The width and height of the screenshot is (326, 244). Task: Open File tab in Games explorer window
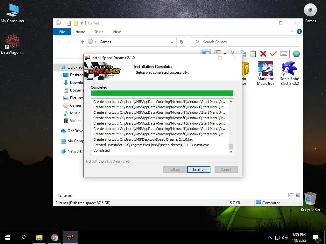click(x=62, y=32)
